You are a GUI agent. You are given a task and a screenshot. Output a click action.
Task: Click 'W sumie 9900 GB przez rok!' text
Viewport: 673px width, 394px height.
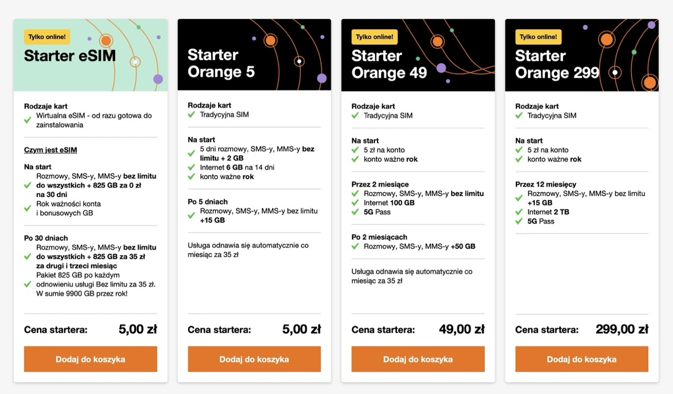[82, 294]
